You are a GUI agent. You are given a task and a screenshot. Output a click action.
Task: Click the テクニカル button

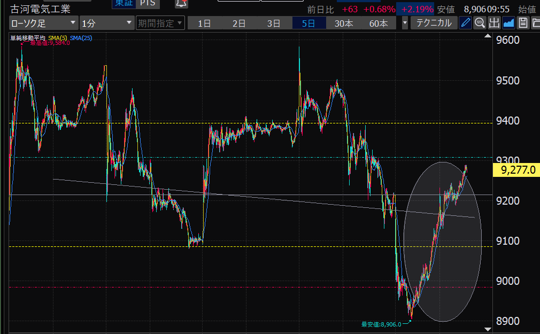(434, 23)
